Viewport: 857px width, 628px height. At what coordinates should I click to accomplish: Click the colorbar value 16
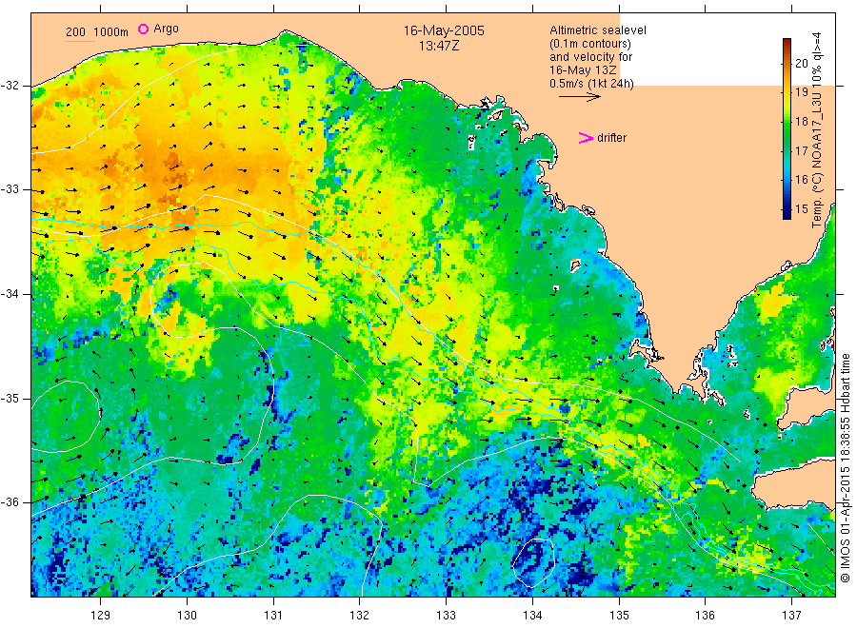[x=801, y=180]
